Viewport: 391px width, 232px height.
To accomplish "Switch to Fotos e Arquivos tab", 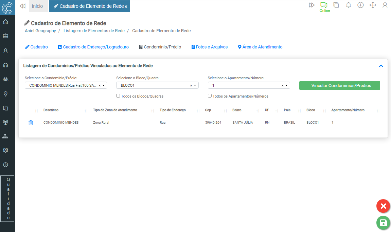I will tap(209, 47).
